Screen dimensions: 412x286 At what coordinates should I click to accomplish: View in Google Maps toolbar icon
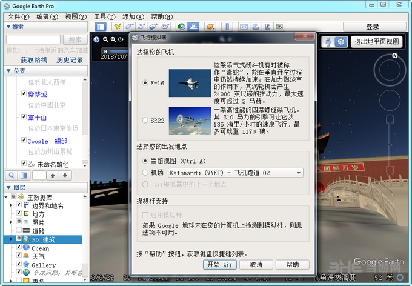279,27
